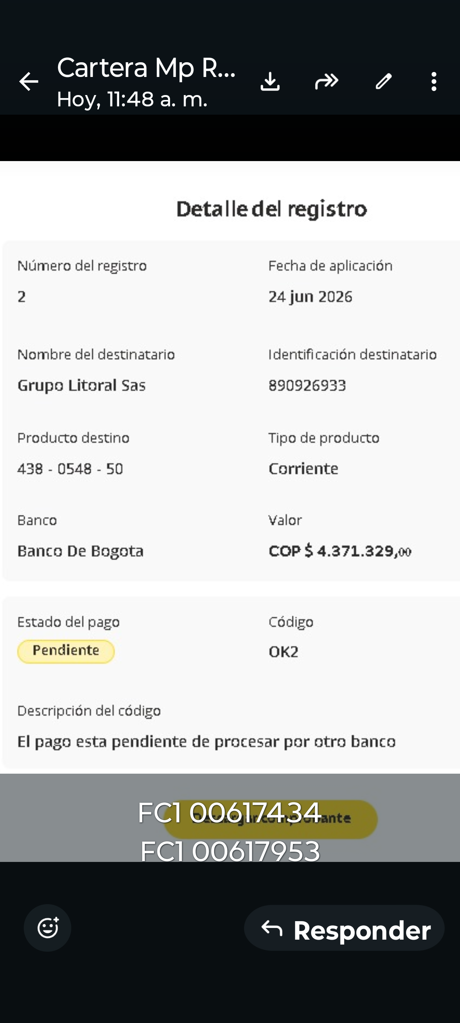The height and width of the screenshot is (1023, 460).
Task: Tap the Detalle del registro heading
Action: click(271, 209)
